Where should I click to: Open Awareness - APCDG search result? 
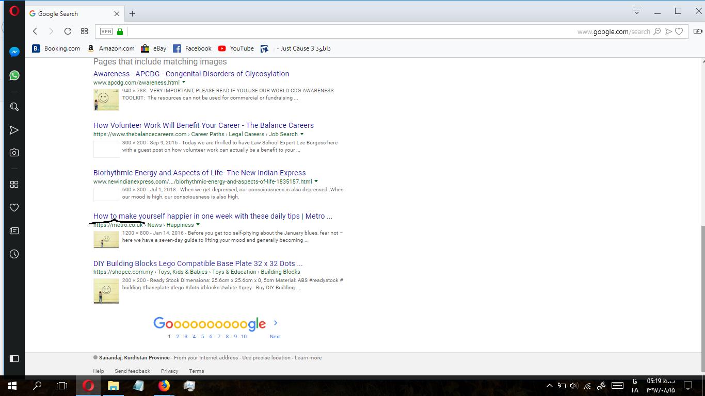tap(191, 74)
